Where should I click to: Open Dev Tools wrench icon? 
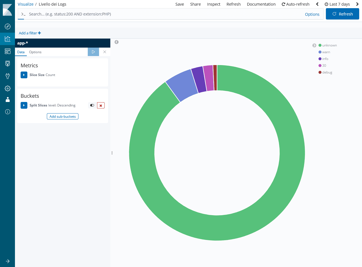point(8,76)
